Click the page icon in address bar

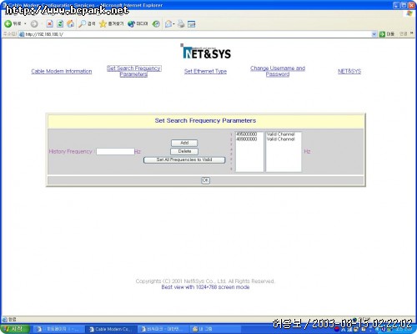click(22, 34)
